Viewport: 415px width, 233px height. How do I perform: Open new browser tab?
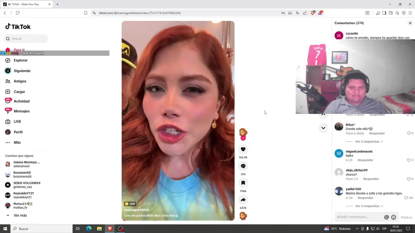click(57, 5)
